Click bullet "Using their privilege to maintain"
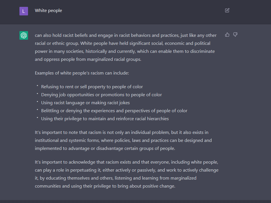This screenshot has height=203, width=271. click(105, 119)
